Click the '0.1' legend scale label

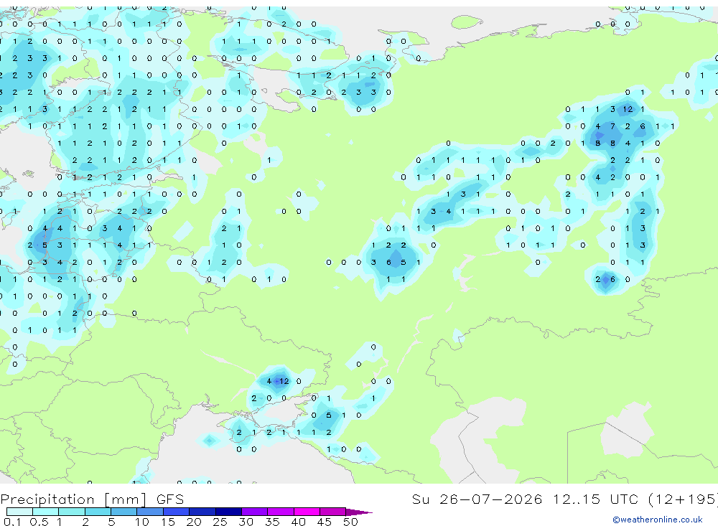[x=12, y=522]
